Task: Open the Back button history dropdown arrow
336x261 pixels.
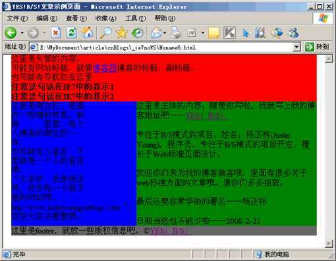Action: point(22,33)
